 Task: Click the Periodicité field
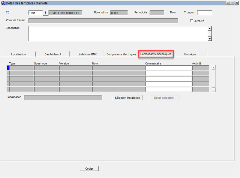157,13
